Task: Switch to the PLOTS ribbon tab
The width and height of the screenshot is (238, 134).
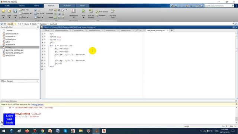Action: [x=22, y=6]
